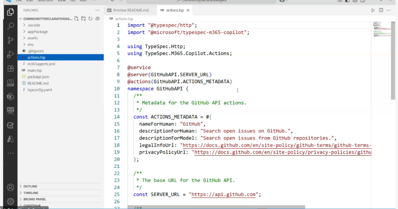Open the Accounts menu icon

coord(10,188)
